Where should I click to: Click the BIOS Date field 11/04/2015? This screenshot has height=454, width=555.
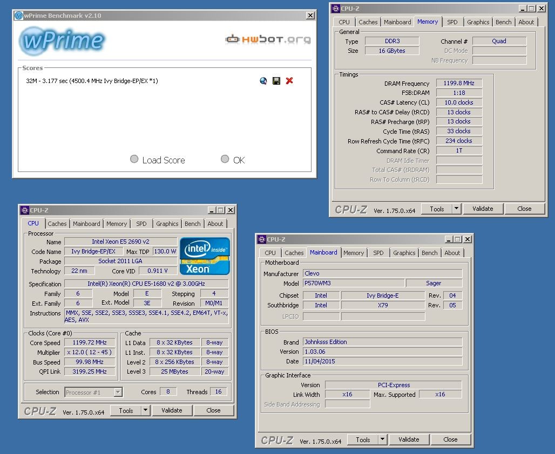pyautogui.click(x=383, y=361)
